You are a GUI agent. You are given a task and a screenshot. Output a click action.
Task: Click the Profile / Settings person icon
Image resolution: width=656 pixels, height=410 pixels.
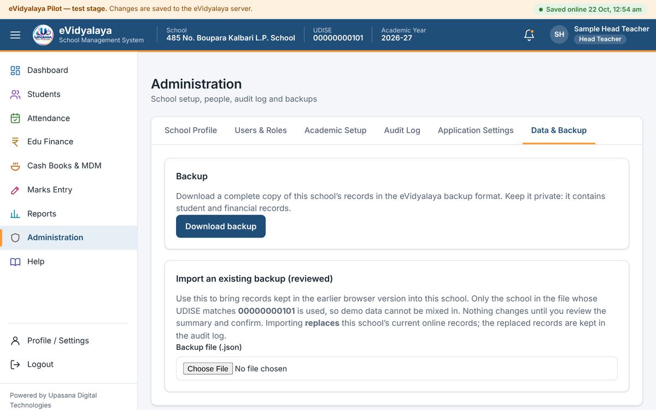pyautogui.click(x=15, y=341)
